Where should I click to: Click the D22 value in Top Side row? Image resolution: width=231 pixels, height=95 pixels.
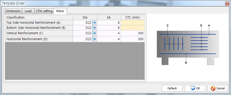point(88,23)
